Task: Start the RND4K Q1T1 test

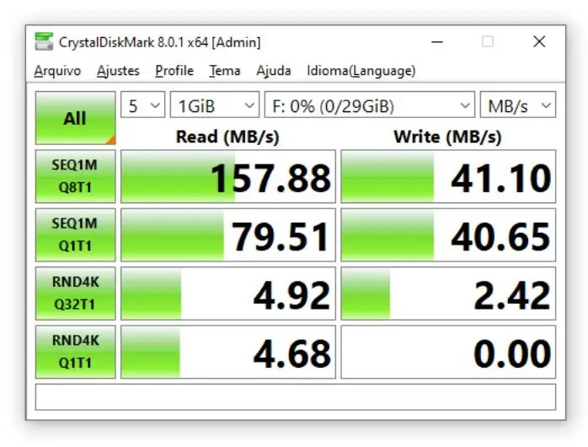Action: 75,352
